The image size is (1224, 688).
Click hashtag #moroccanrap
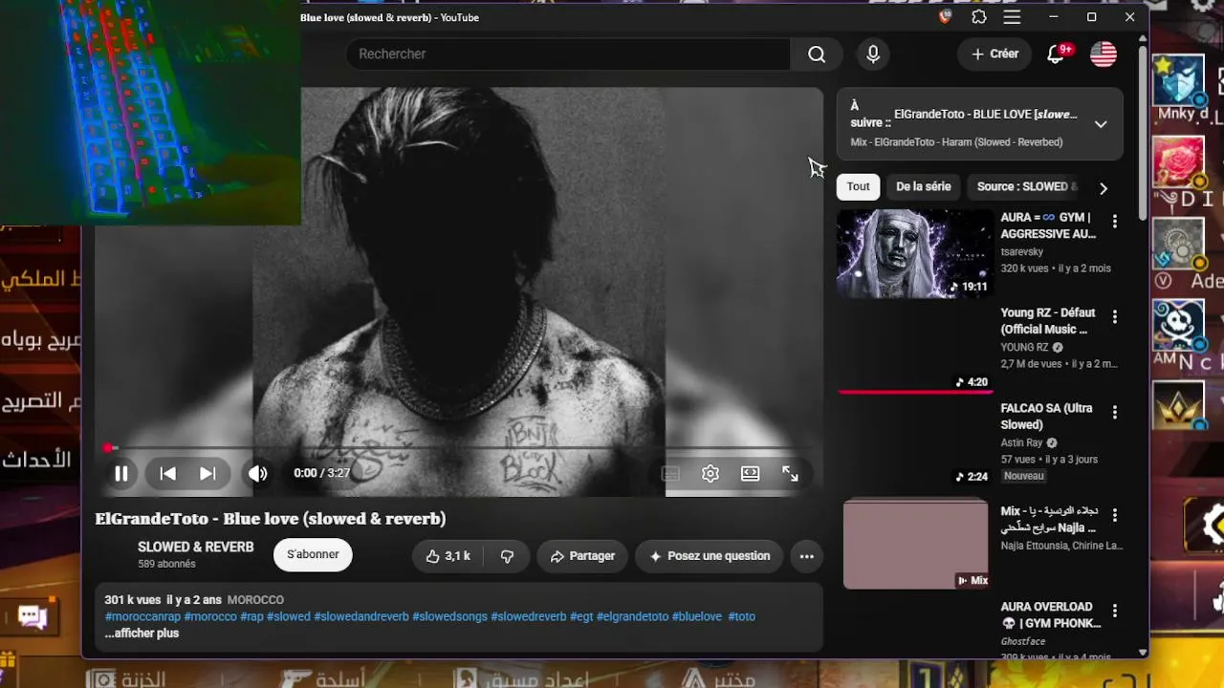[x=142, y=616]
